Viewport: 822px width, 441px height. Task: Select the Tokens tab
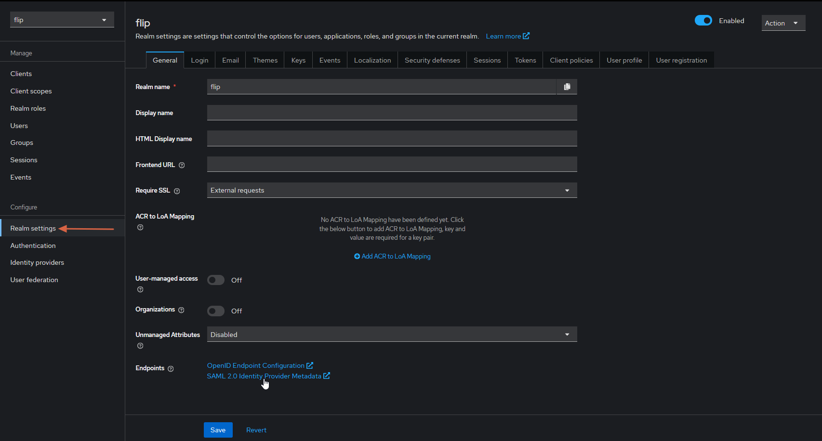tap(525, 60)
